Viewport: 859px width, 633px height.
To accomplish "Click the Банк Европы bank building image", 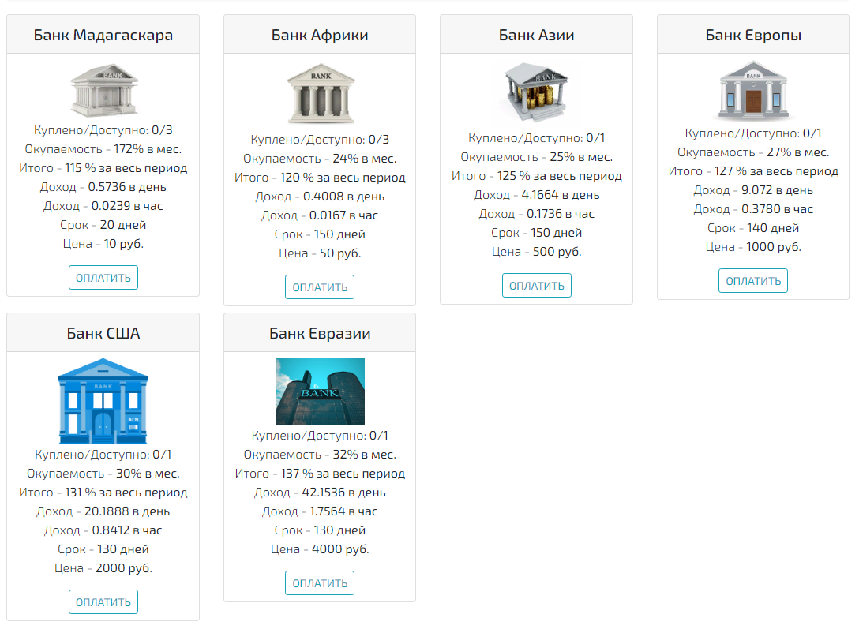I will point(753,91).
